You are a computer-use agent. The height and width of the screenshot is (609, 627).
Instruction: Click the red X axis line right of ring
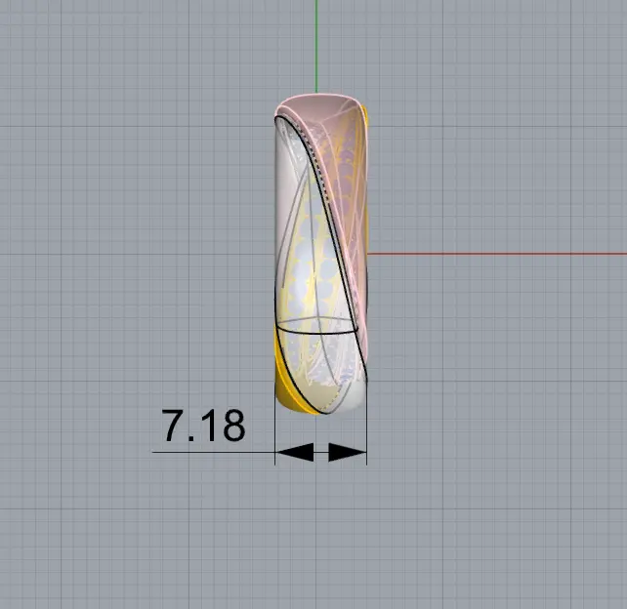(x=488, y=254)
